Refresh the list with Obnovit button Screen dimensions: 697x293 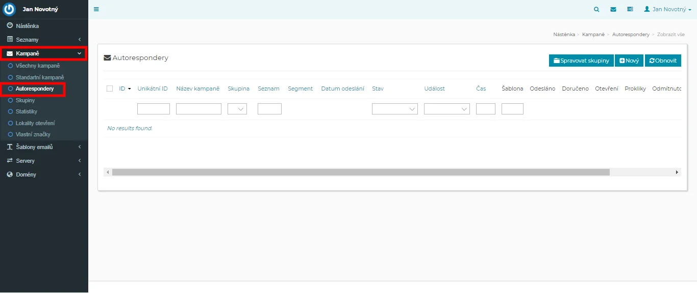(663, 61)
